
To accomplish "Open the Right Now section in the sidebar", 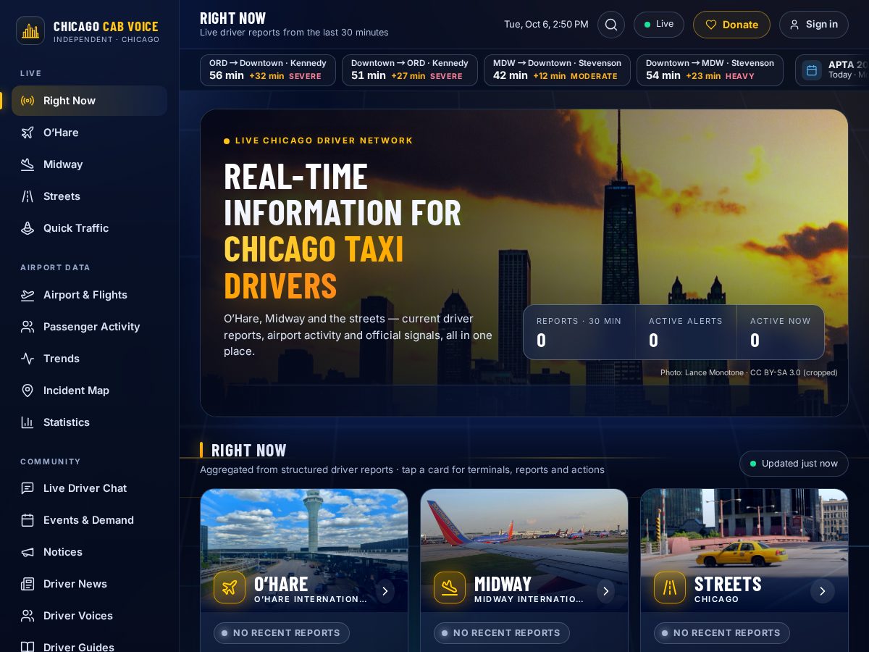I will point(89,101).
